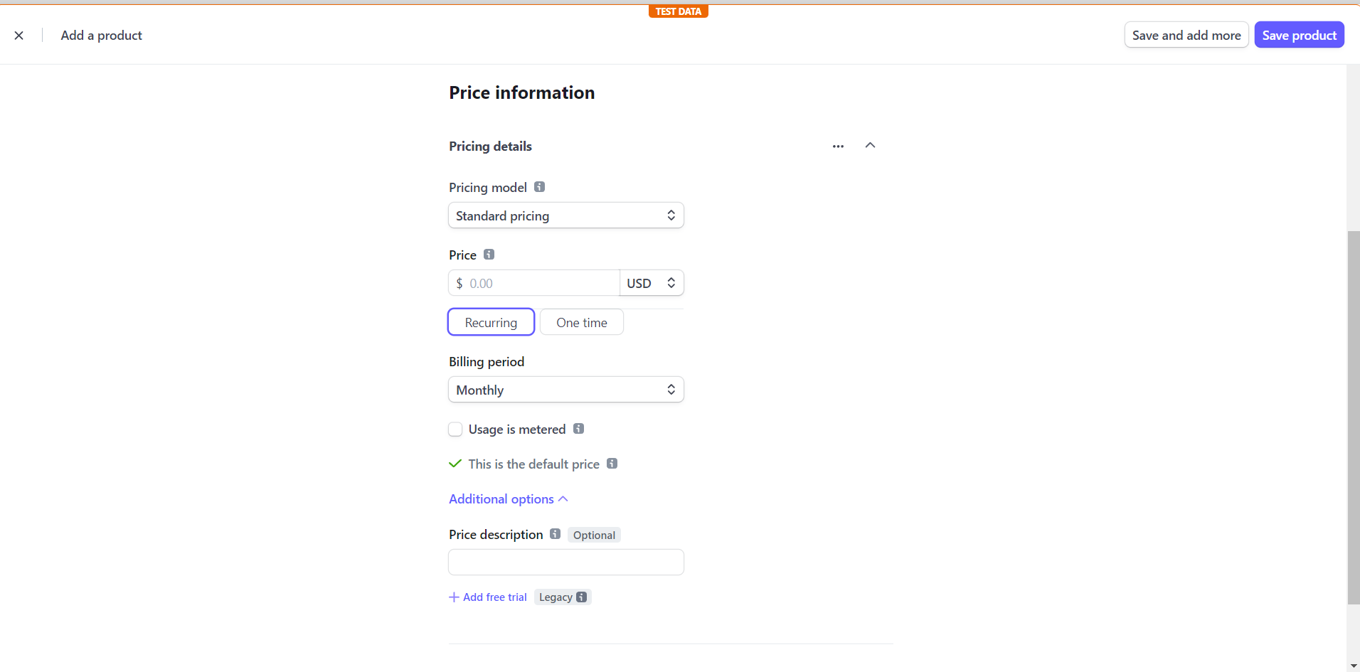
Task: Click the info icon beside Price label
Action: tap(489, 255)
